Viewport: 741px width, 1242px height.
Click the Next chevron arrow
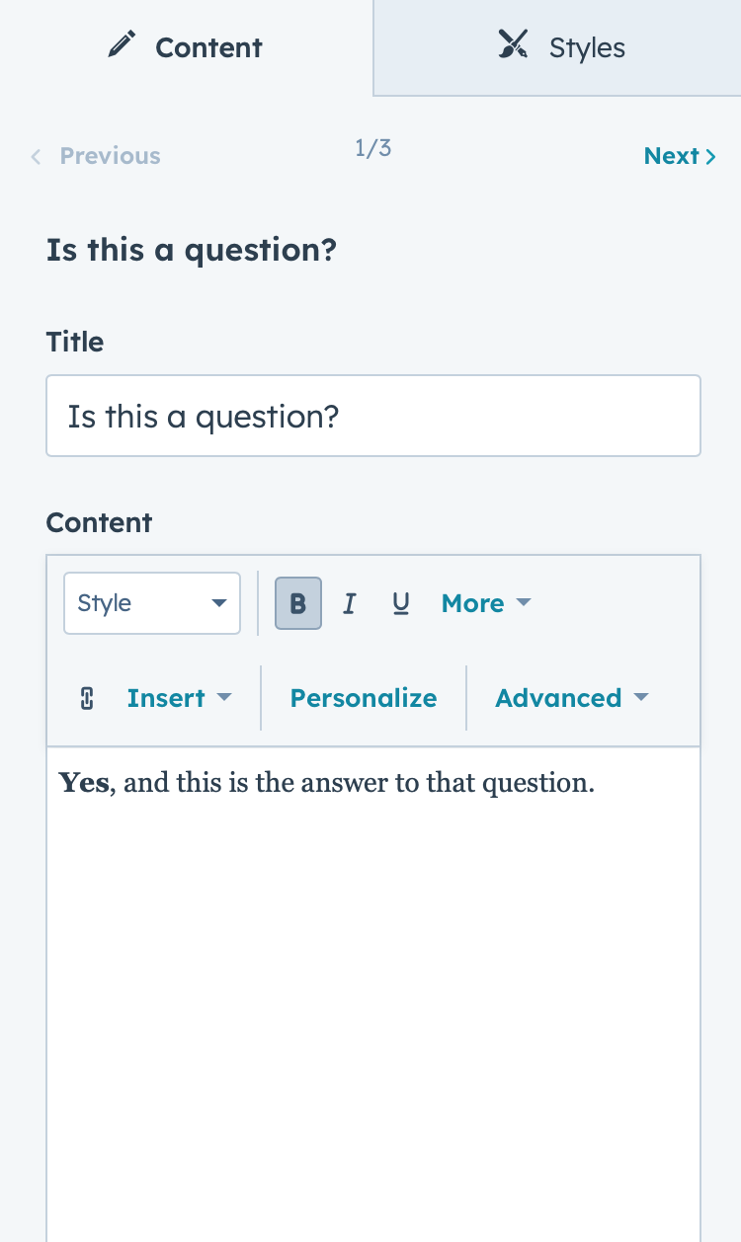click(710, 156)
